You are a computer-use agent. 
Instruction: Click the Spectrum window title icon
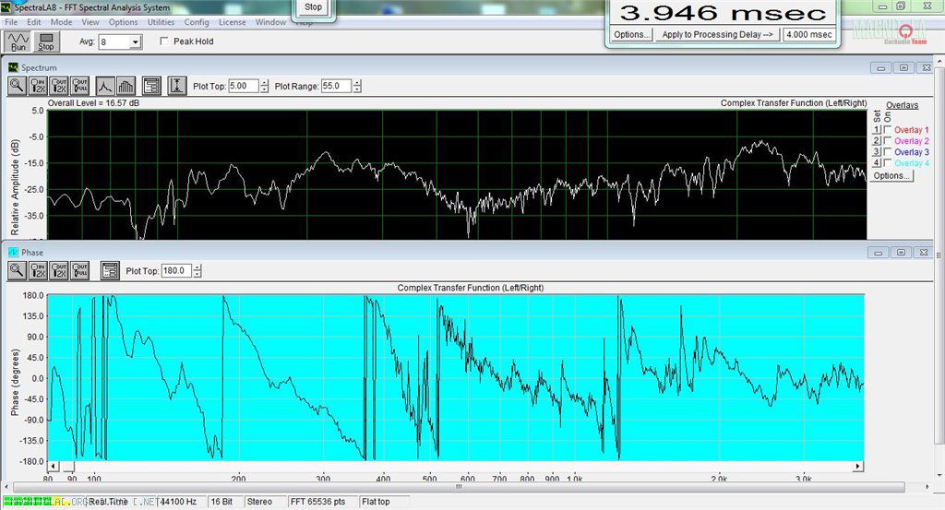13,67
